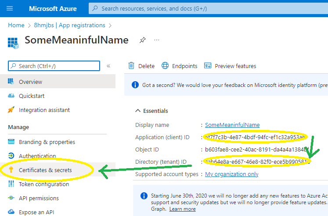This screenshot has width=328, height=216.
Task: Click the app registration grid icon beside the title
Action: 13,43
